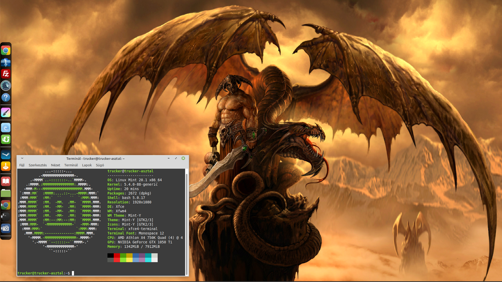Click the 'Icons: Mint-Y [GTK2/3]' line
This screenshot has width=502, height=282.
pyautogui.click(x=130, y=224)
